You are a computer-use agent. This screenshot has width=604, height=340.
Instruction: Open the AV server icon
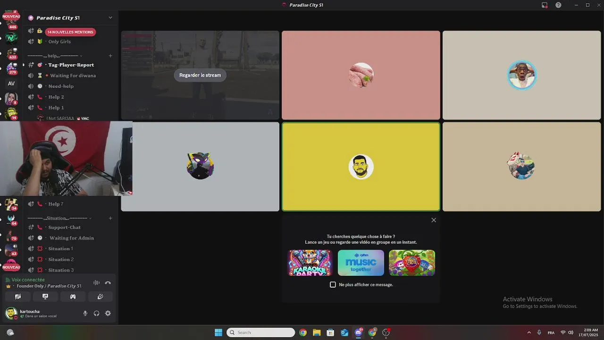pos(11,84)
